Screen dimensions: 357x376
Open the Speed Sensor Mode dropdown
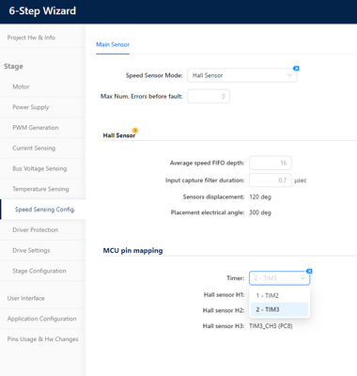point(241,75)
